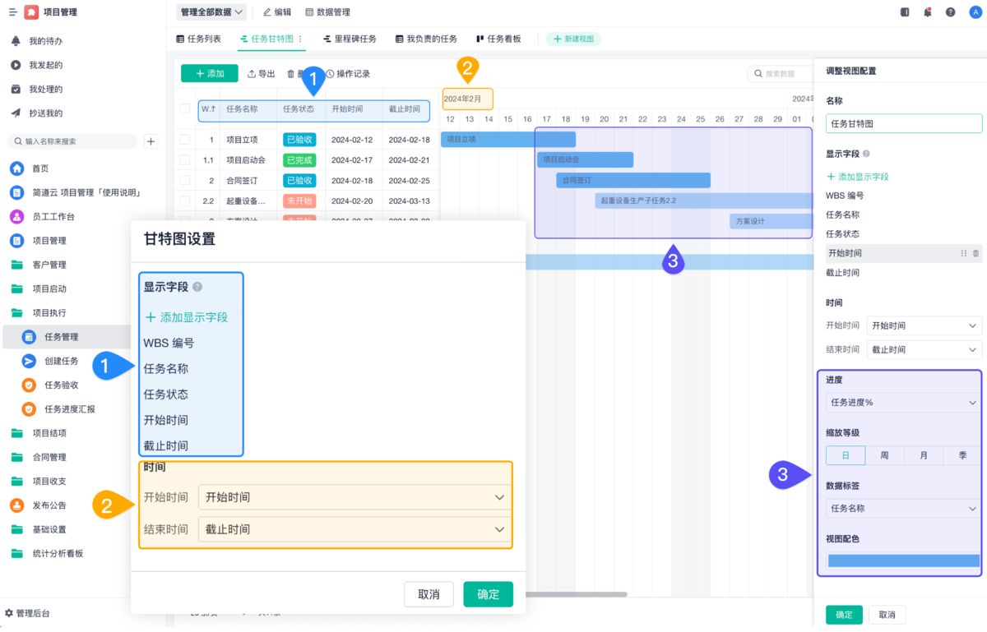Viewport: 987px width, 632px height.
Task: Expand the 结束时间 field dropdown in the dialog
Action: 354,529
